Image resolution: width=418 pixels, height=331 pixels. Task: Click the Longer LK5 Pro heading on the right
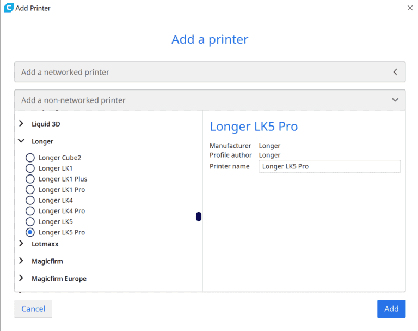coord(254,127)
